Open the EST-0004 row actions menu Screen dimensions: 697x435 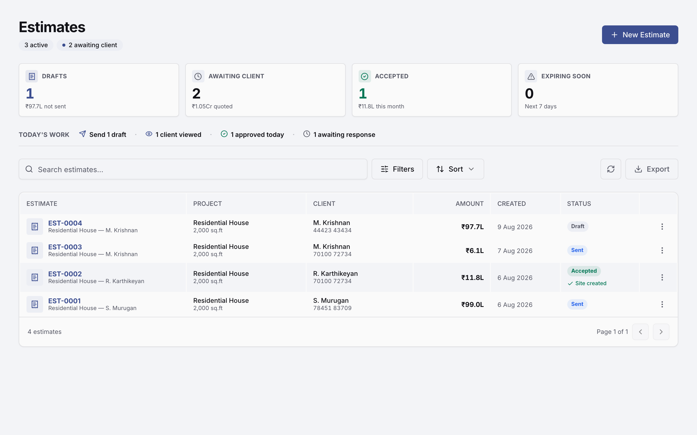[x=662, y=227]
